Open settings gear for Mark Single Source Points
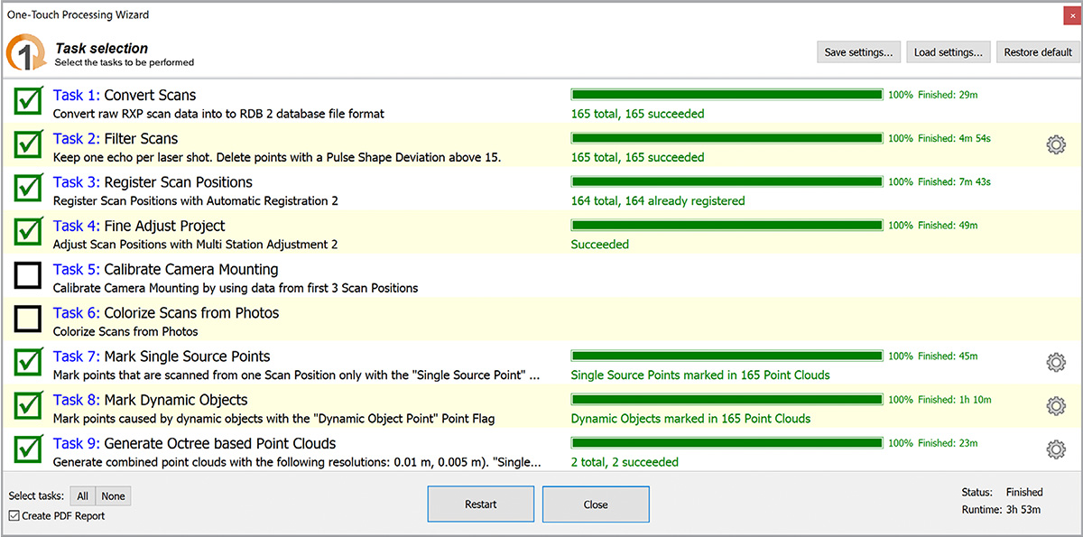The height and width of the screenshot is (537, 1083). click(x=1055, y=362)
